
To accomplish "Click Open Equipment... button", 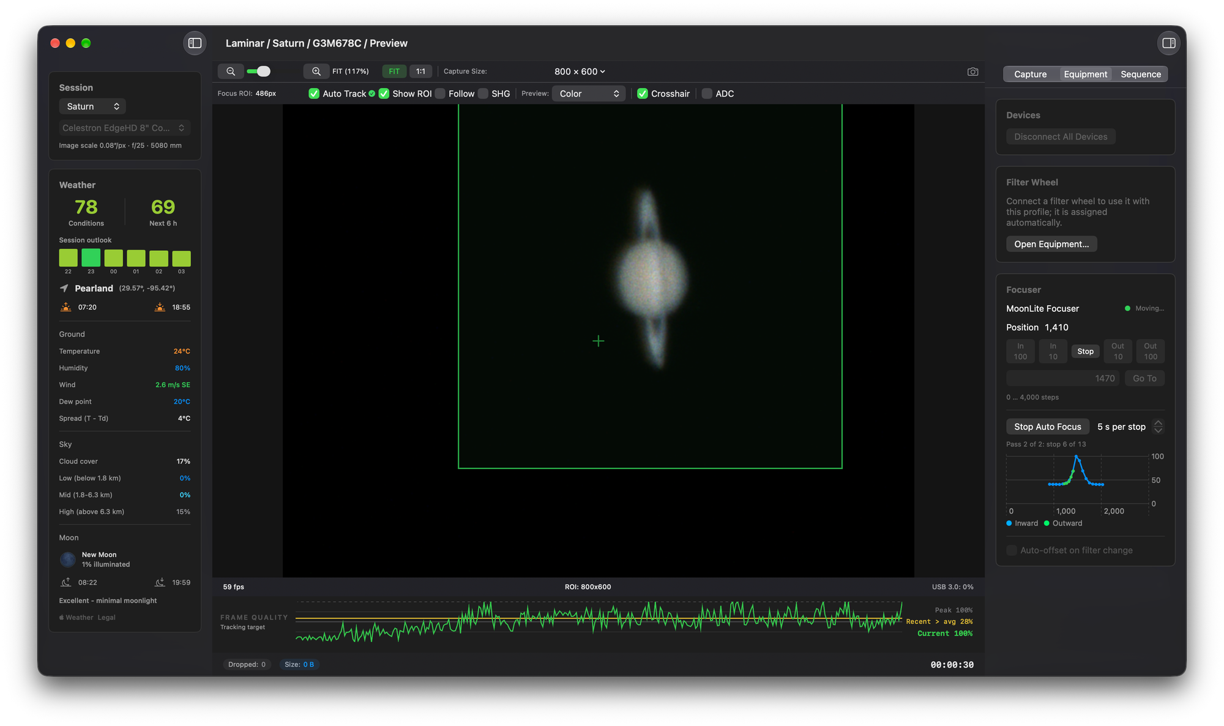I will (1051, 244).
